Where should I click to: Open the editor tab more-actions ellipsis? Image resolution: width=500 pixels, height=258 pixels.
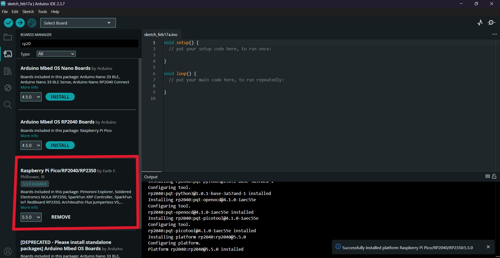point(495,34)
